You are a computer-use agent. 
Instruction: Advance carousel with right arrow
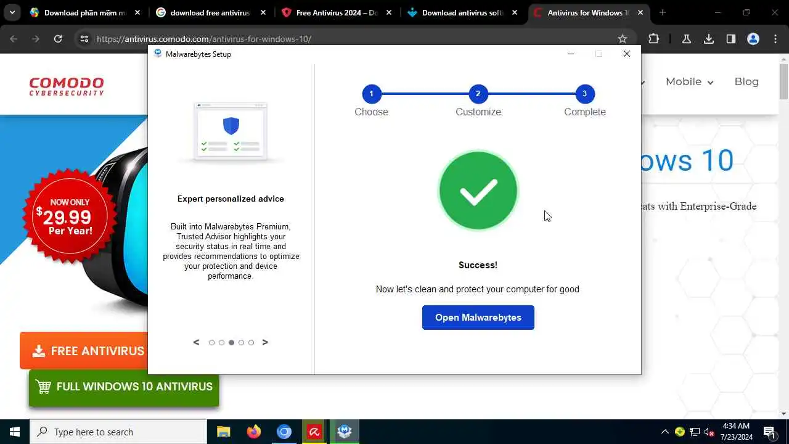(265, 342)
